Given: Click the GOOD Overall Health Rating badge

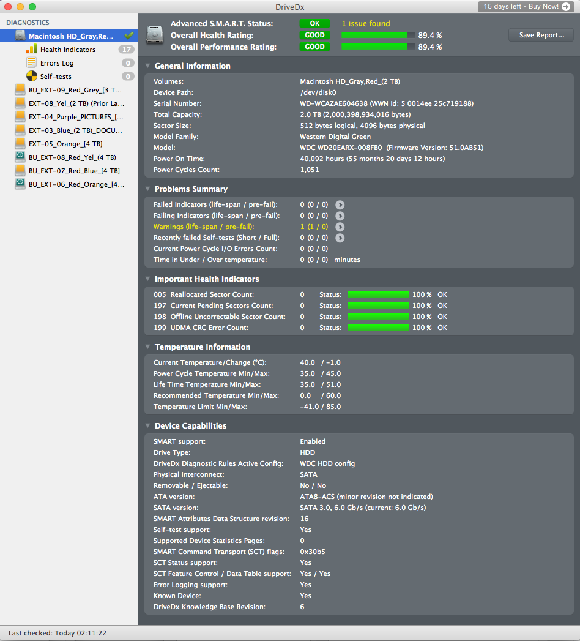Looking at the screenshot, I should click(x=314, y=35).
